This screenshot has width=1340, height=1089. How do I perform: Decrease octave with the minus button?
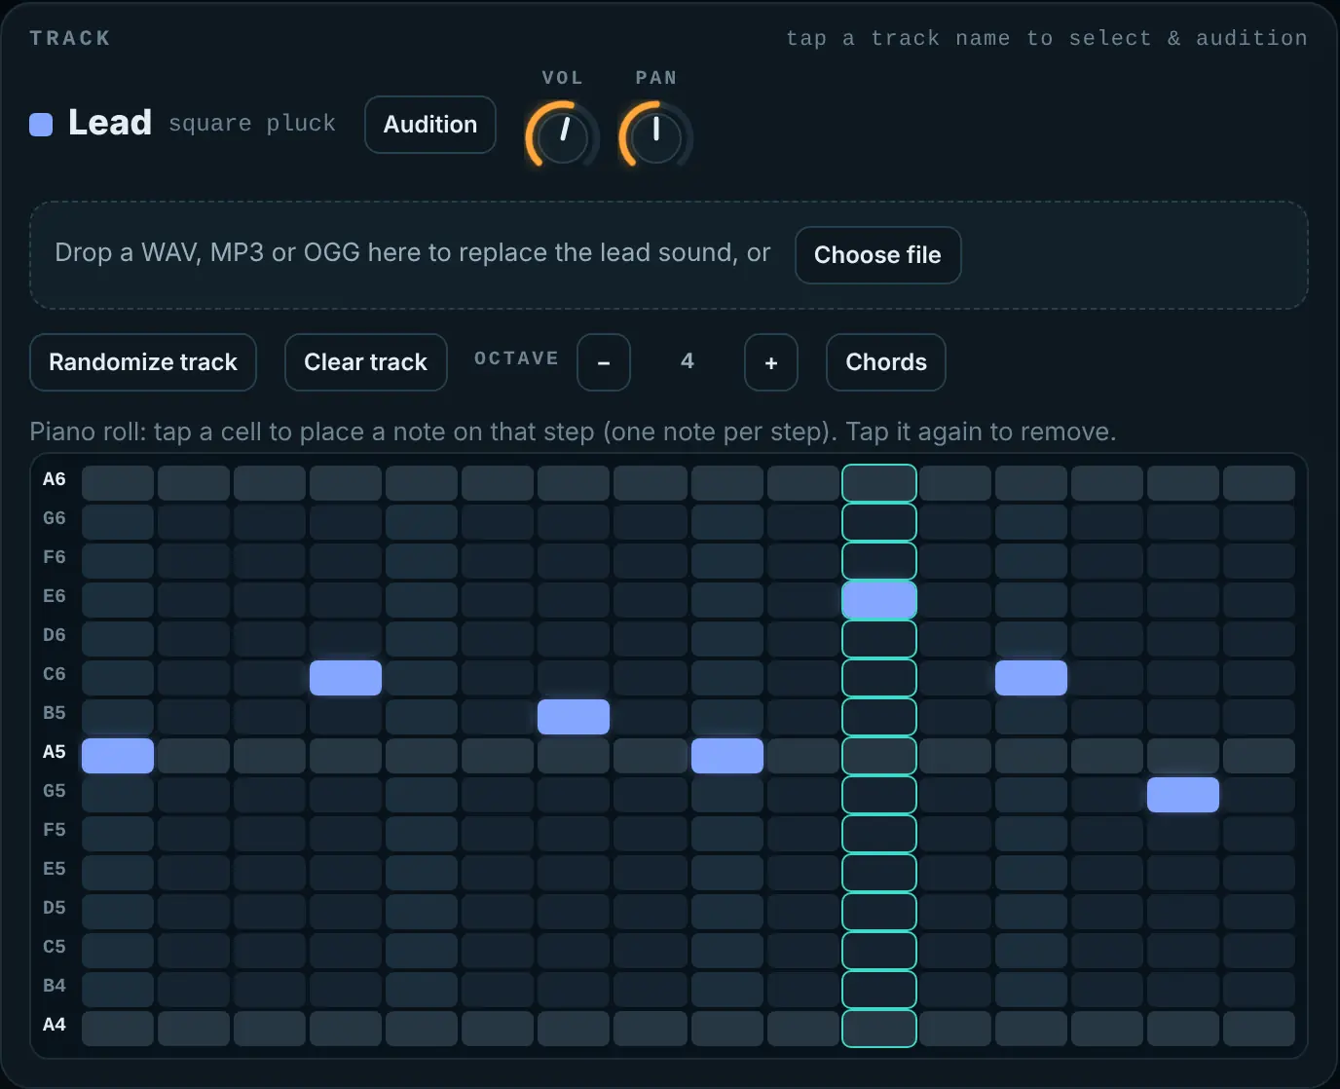point(604,362)
